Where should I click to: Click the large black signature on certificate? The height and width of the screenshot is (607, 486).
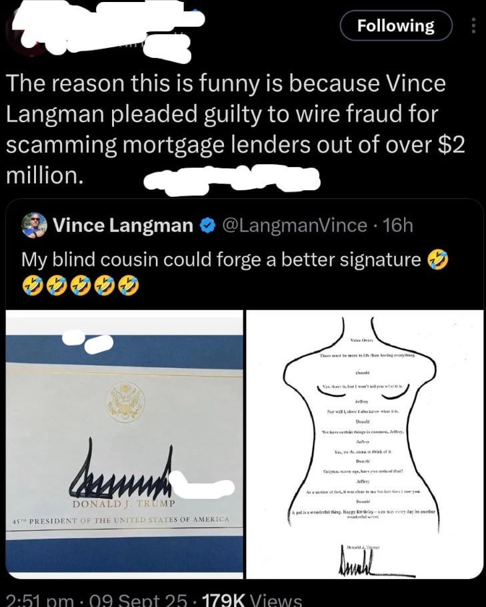(120, 474)
